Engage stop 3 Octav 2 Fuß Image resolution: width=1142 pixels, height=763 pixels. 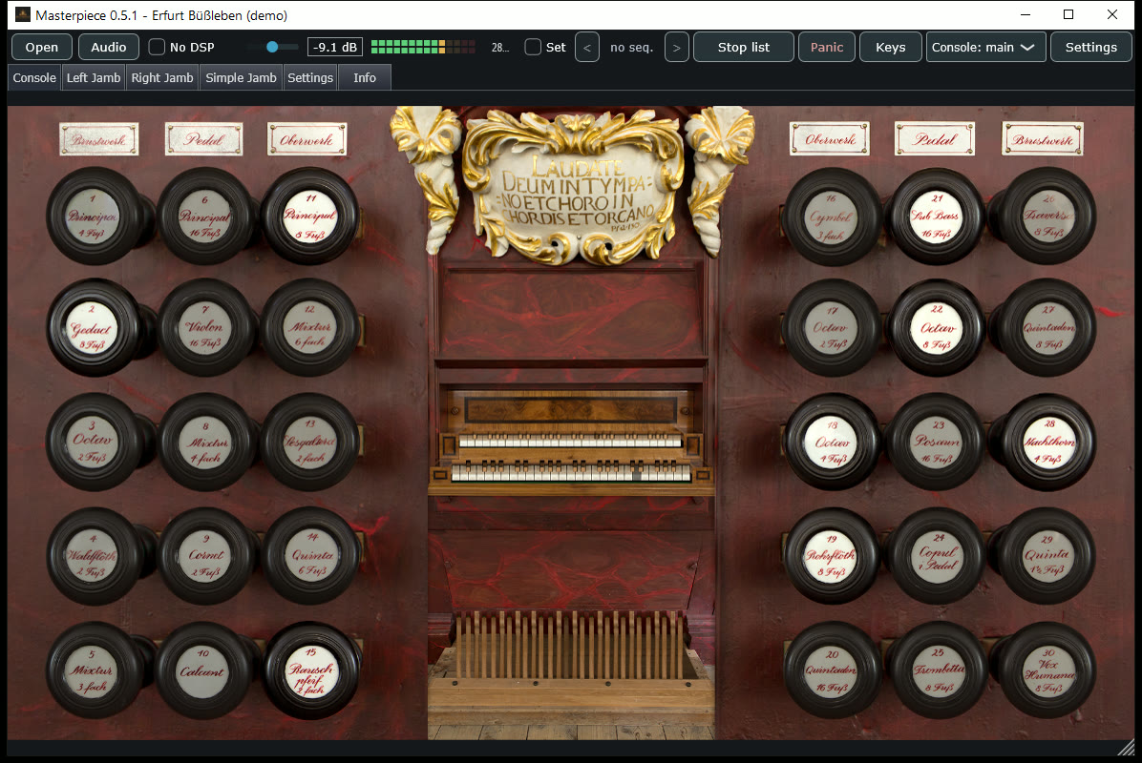click(94, 443)
